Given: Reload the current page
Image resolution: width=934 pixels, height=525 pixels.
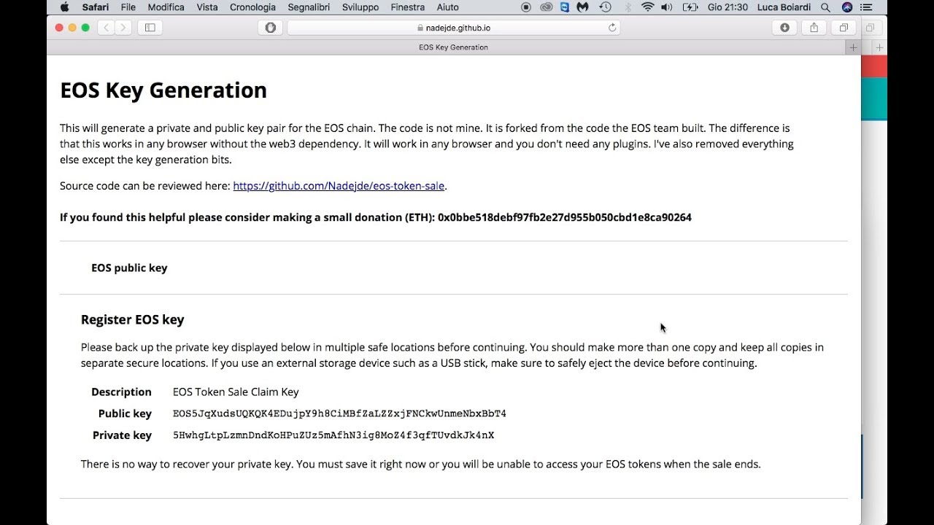Looking at the screenshot, I should point(612,28).
